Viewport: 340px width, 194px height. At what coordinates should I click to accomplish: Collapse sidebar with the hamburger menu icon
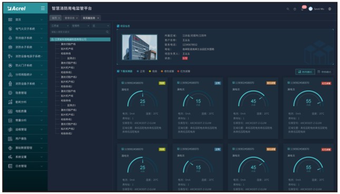pyautogui.click(x=43, y=8)
